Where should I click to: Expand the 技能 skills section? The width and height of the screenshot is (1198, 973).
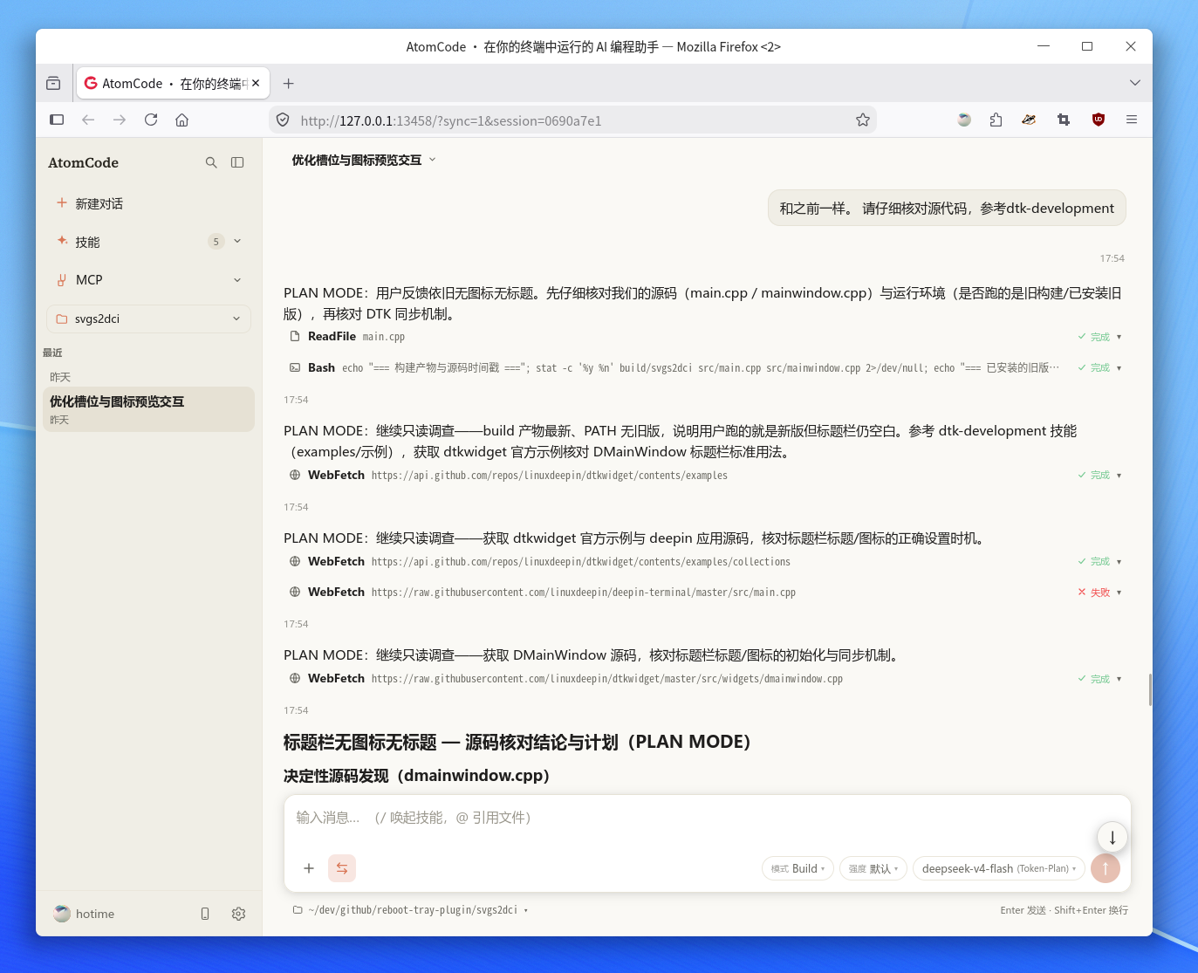[237, 242]
